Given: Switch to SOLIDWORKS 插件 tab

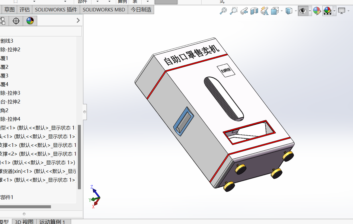Looking at the screenshot, I should (x=56, y=10).
